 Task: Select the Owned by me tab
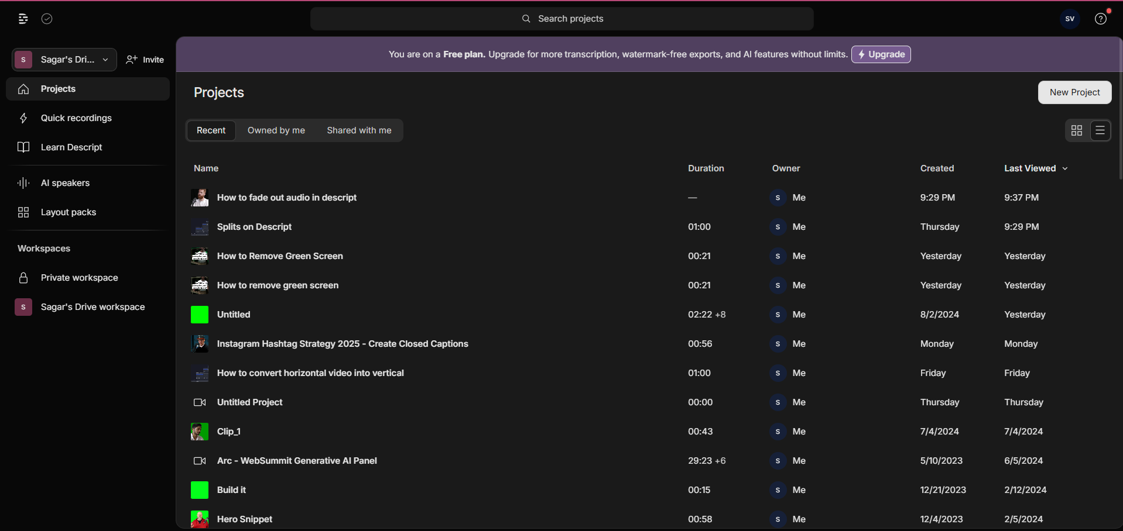[276, 130]
